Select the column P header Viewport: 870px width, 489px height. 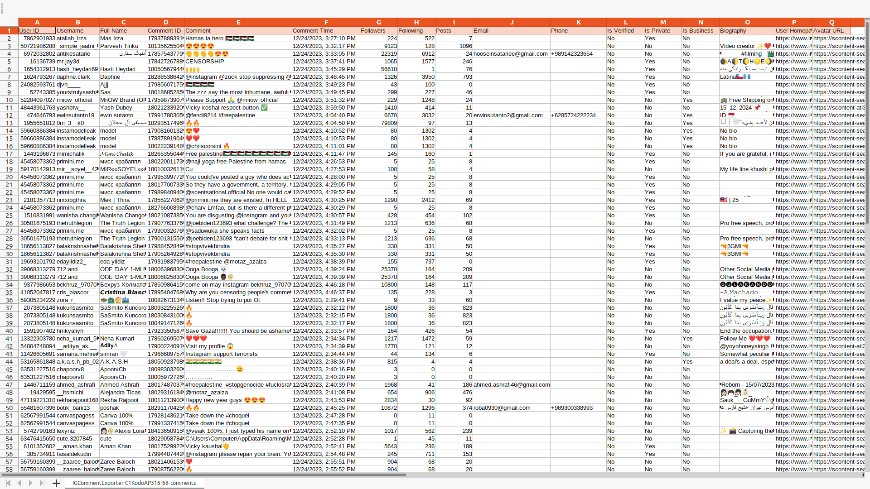(x=793, y=22)
